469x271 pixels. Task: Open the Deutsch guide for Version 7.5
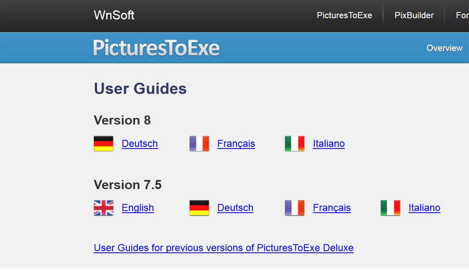[235, 208]
